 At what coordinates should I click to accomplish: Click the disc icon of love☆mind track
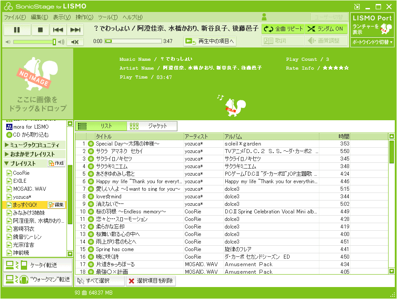click(91, 197)
